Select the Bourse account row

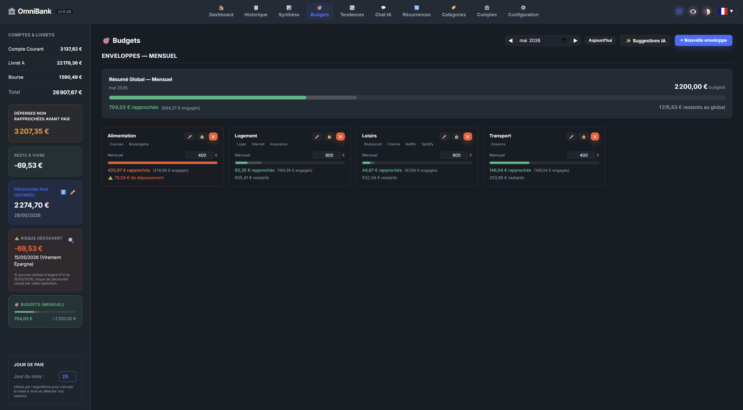45,77
